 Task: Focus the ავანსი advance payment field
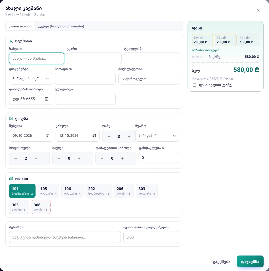151,237
